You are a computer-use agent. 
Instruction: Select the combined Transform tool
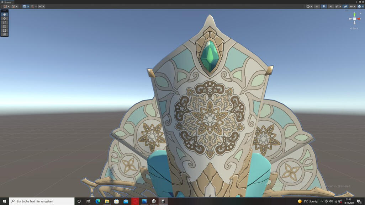pos(5,34)
